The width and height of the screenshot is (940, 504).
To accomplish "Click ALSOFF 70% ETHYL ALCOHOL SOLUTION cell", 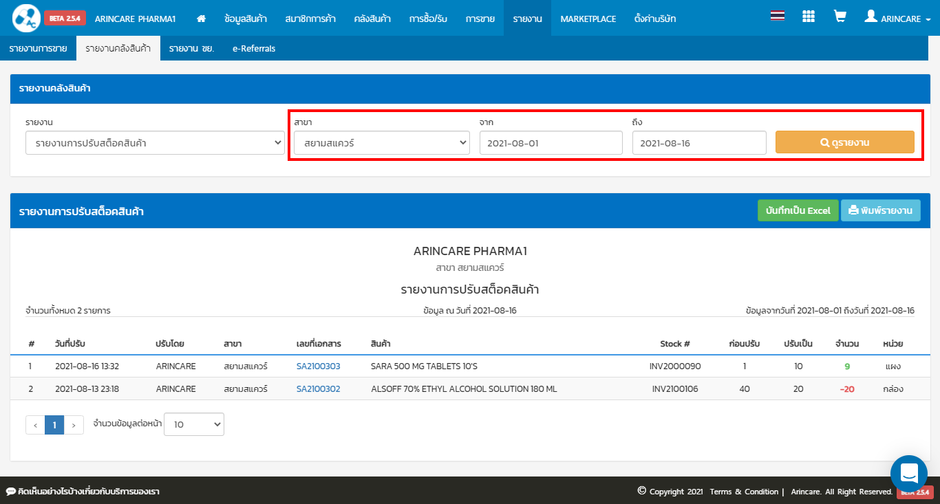I will (464, 388).
